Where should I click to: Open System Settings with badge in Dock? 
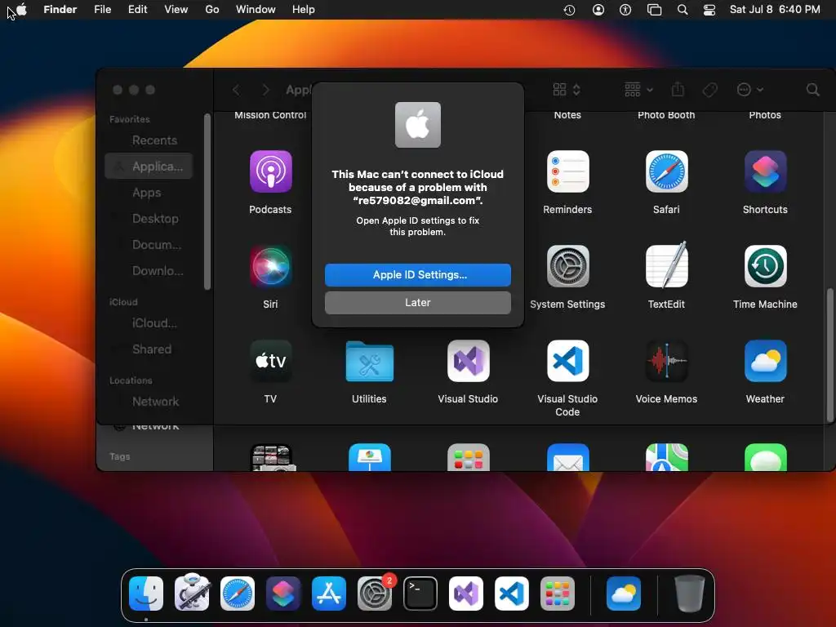[x=374, y=594]
